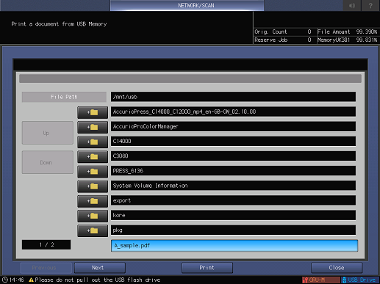Go to Next page of files
The image size is (380, 284).
point(100,268)
